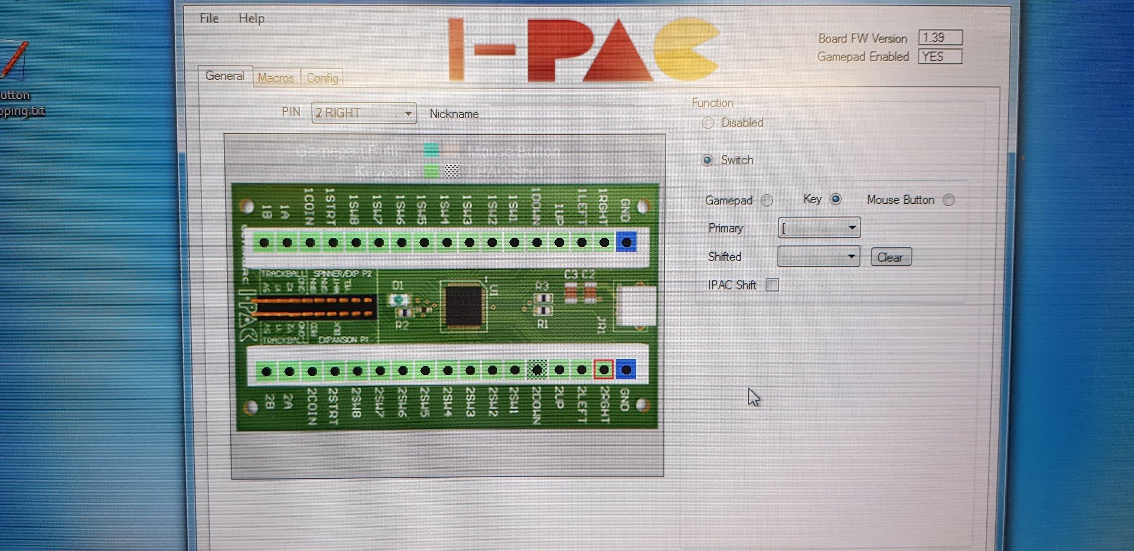1134x551 pixels.
Task: Select the 2A pin on the board
Action: [289, 371]
